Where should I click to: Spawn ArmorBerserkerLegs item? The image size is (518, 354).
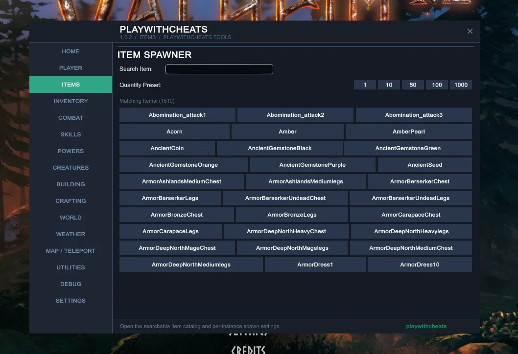tap(170, 198)
